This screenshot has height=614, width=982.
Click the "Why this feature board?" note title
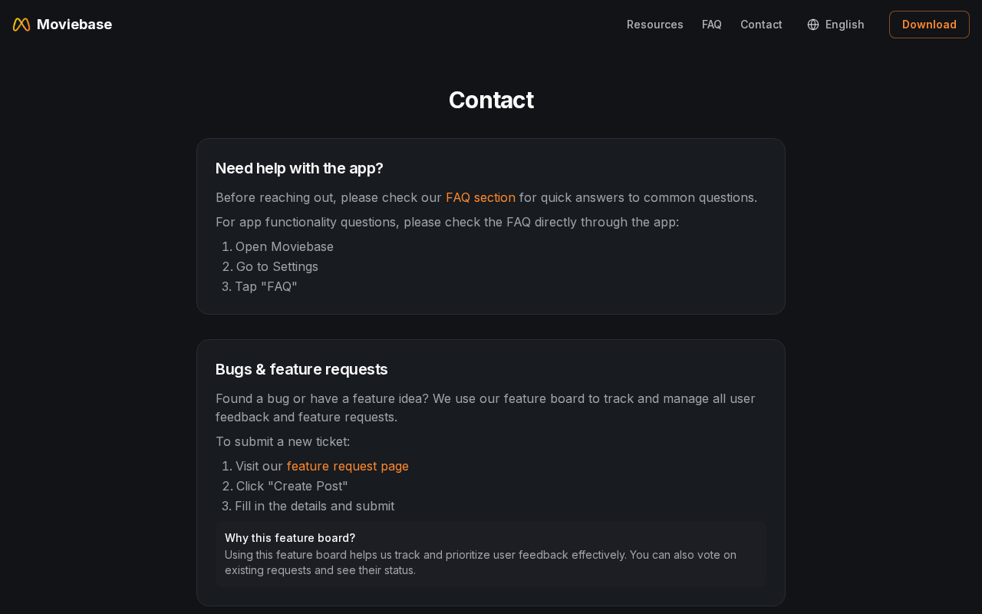(x=290, y=538)
